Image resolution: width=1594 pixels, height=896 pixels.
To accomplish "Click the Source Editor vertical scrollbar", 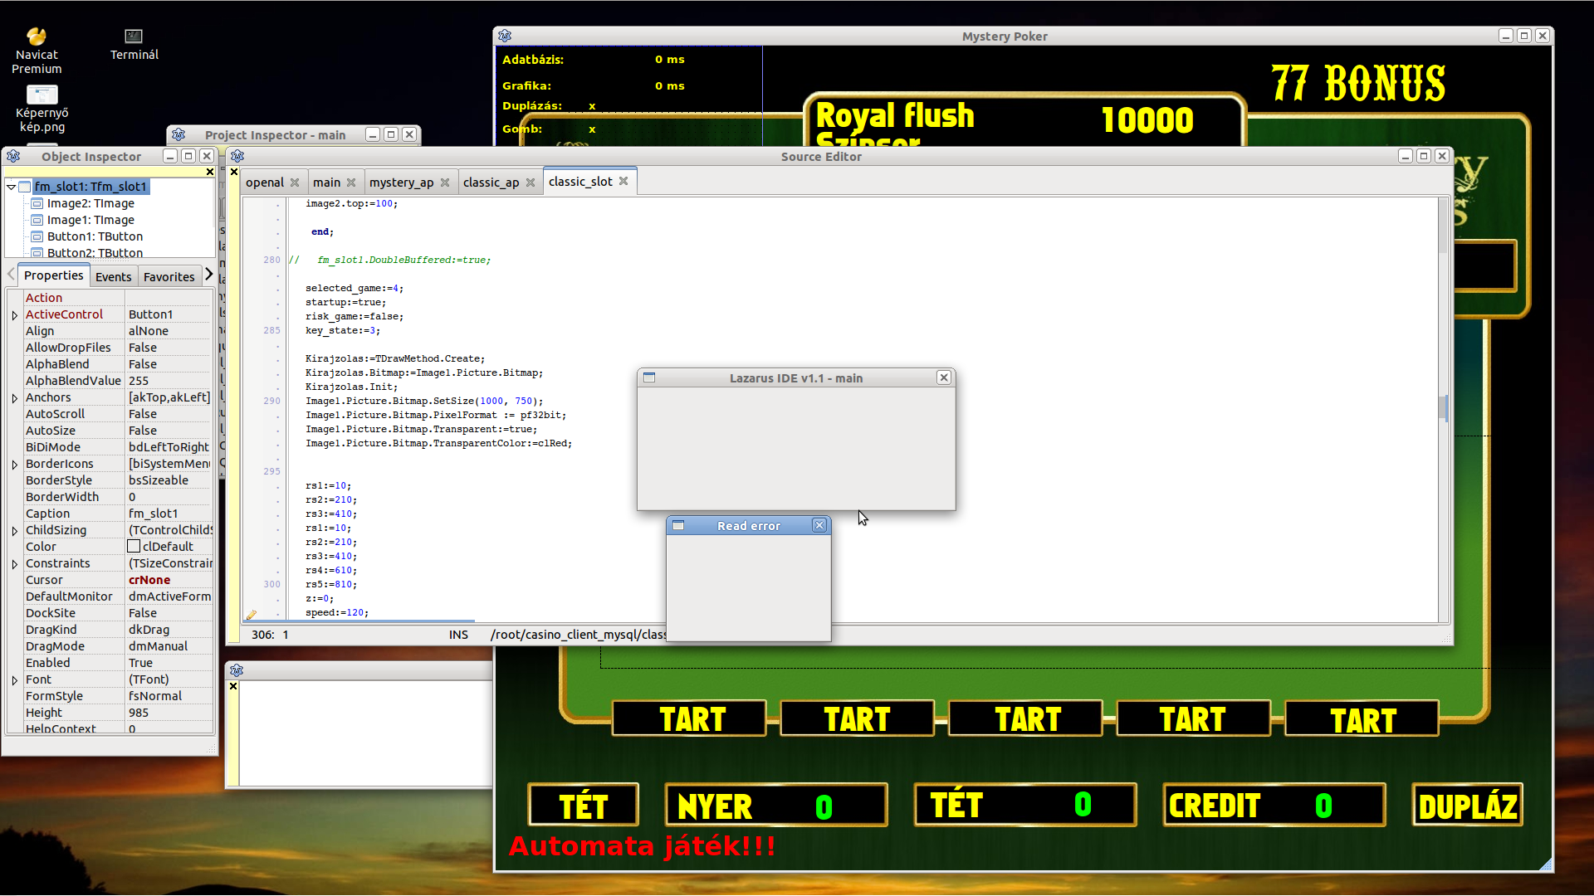I will 1443,408.
